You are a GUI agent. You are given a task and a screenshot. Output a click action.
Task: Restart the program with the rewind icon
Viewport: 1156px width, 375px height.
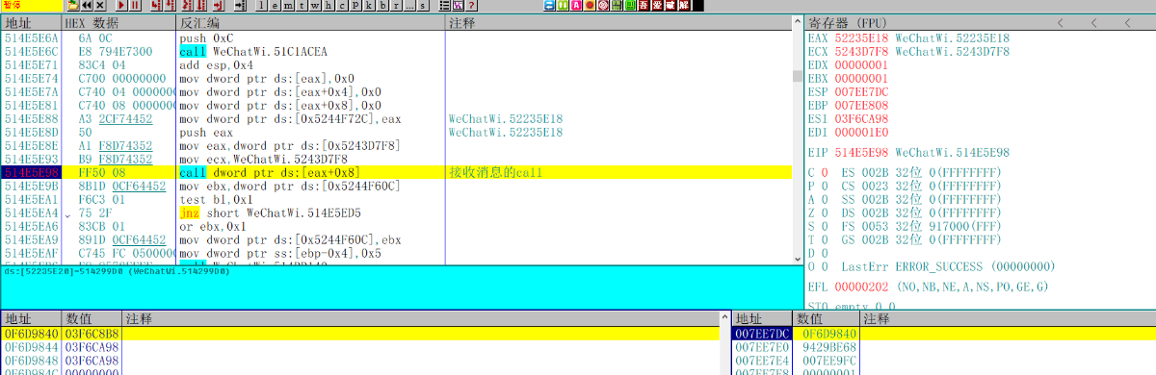87,5
